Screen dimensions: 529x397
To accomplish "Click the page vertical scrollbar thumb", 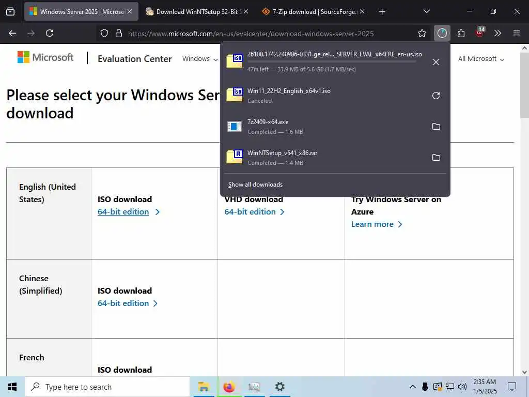I will click(525, 85).
